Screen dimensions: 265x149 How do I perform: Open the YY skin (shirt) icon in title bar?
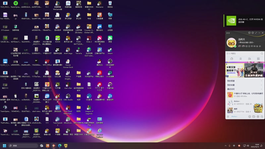[x=253, y=33]
